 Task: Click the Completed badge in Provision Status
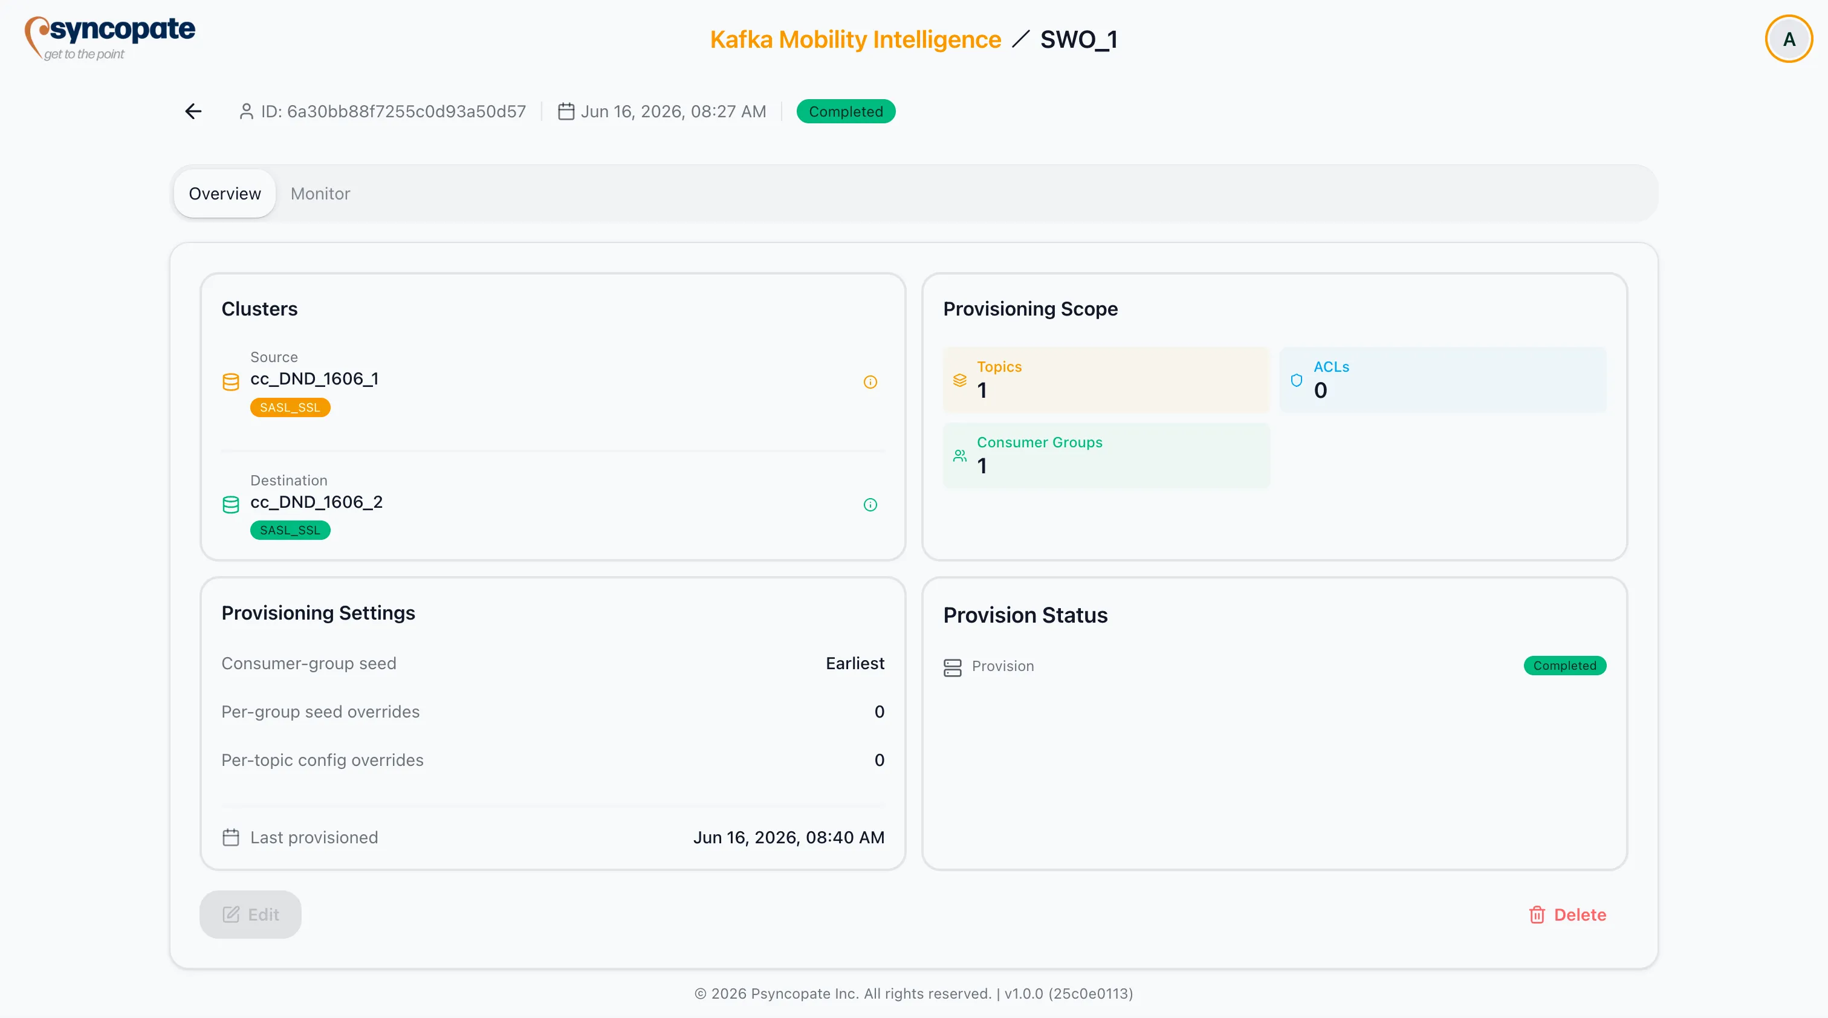1564,666
